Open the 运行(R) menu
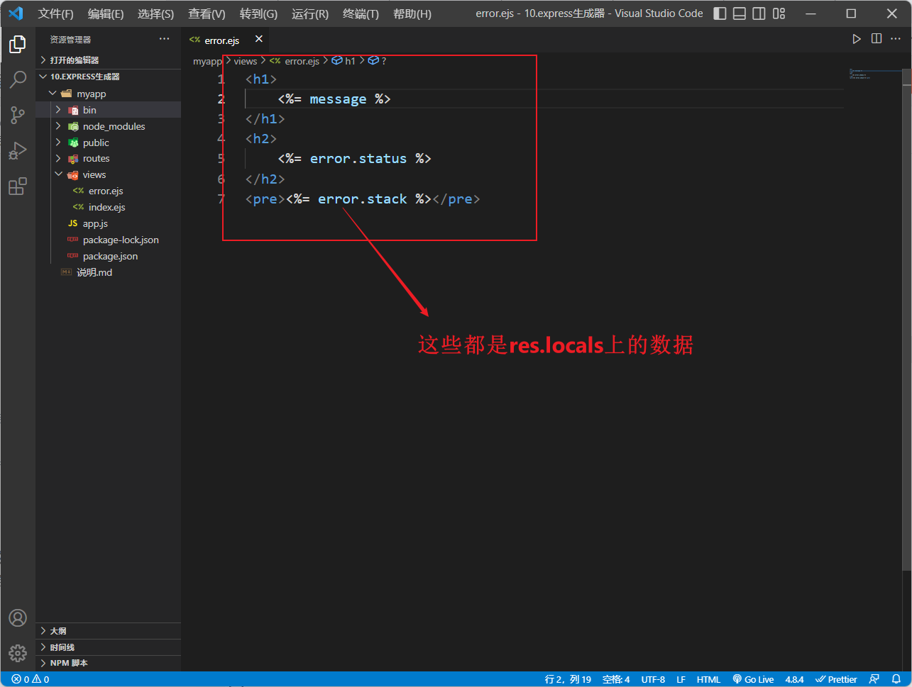912x687 pixels. pyautogui.click(x=310, y=13)
